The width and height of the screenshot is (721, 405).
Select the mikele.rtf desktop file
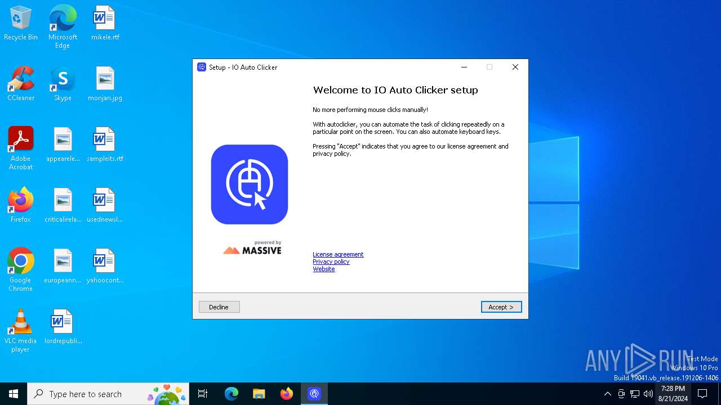[105, 24]
